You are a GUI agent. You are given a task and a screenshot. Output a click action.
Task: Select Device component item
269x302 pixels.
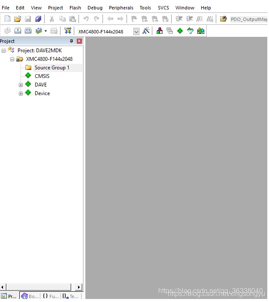(x=42, y=93)
